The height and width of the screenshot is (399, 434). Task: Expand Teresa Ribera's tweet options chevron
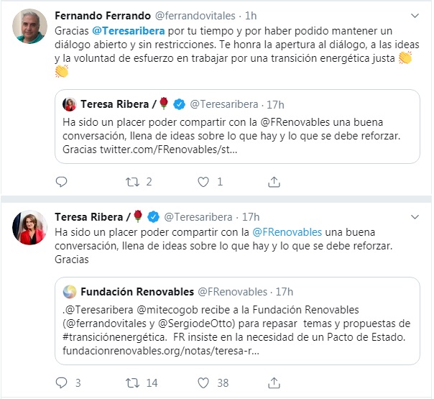tap(415, 216)
